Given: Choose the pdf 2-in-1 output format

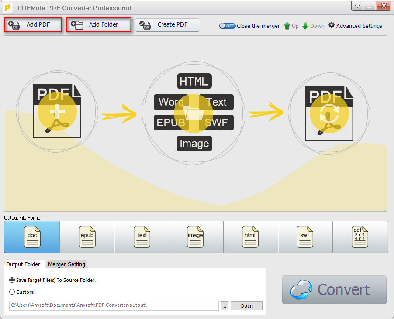Looking at the screenshot, I should [x=360, y=237].
